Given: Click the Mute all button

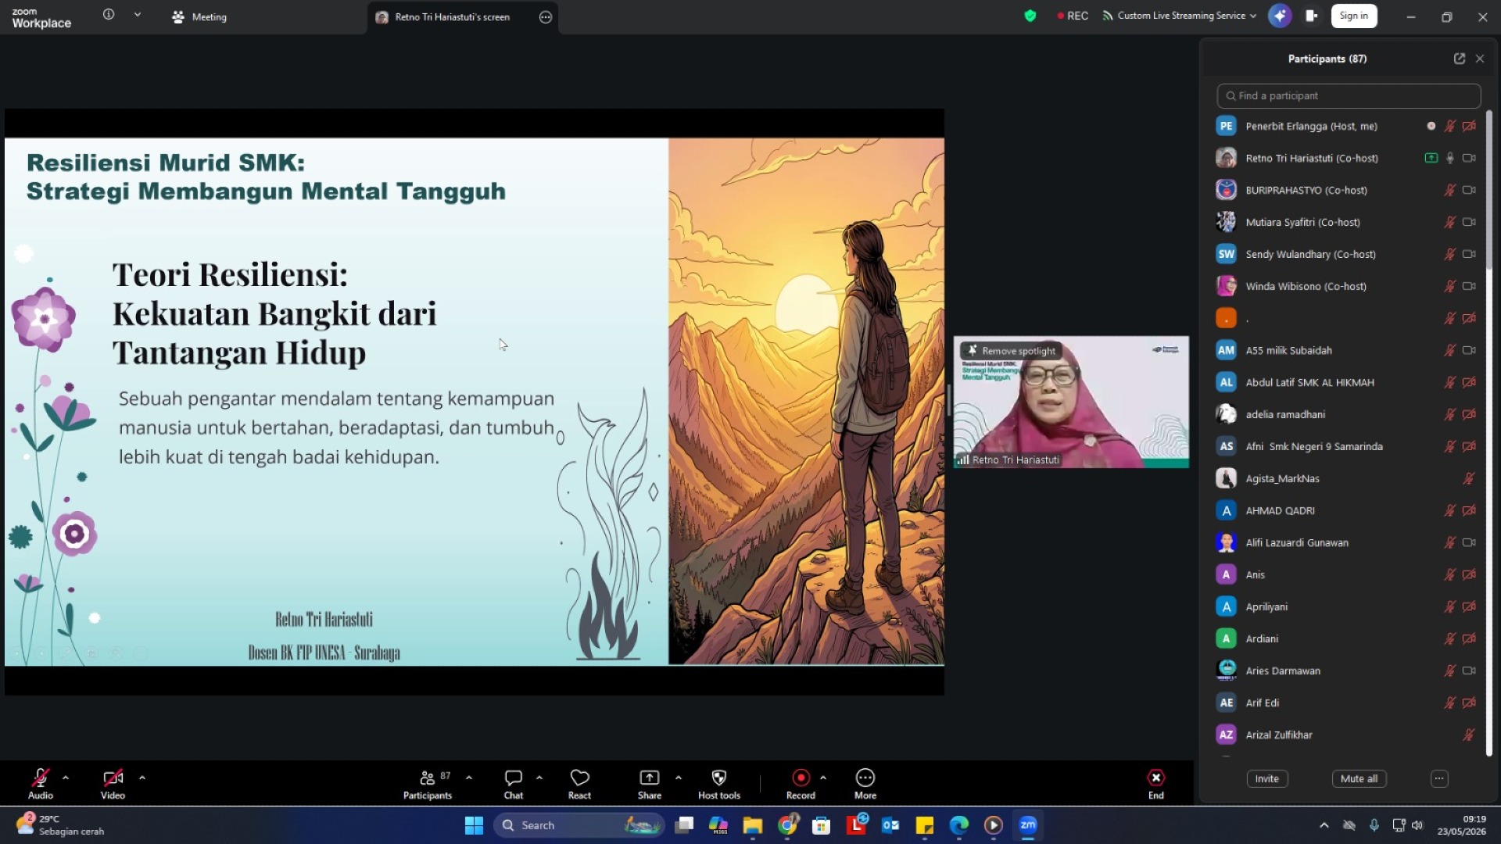Looking at the screenshot, I should pos(1359,778).
